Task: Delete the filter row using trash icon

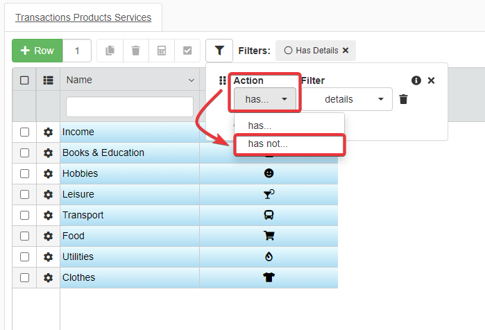Action: (x=403, y=99)
